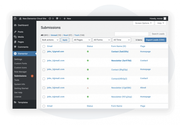The height and width of the screenshot is (125, 180).
Task: Open the All Time date filter
Action: point(121,40)
